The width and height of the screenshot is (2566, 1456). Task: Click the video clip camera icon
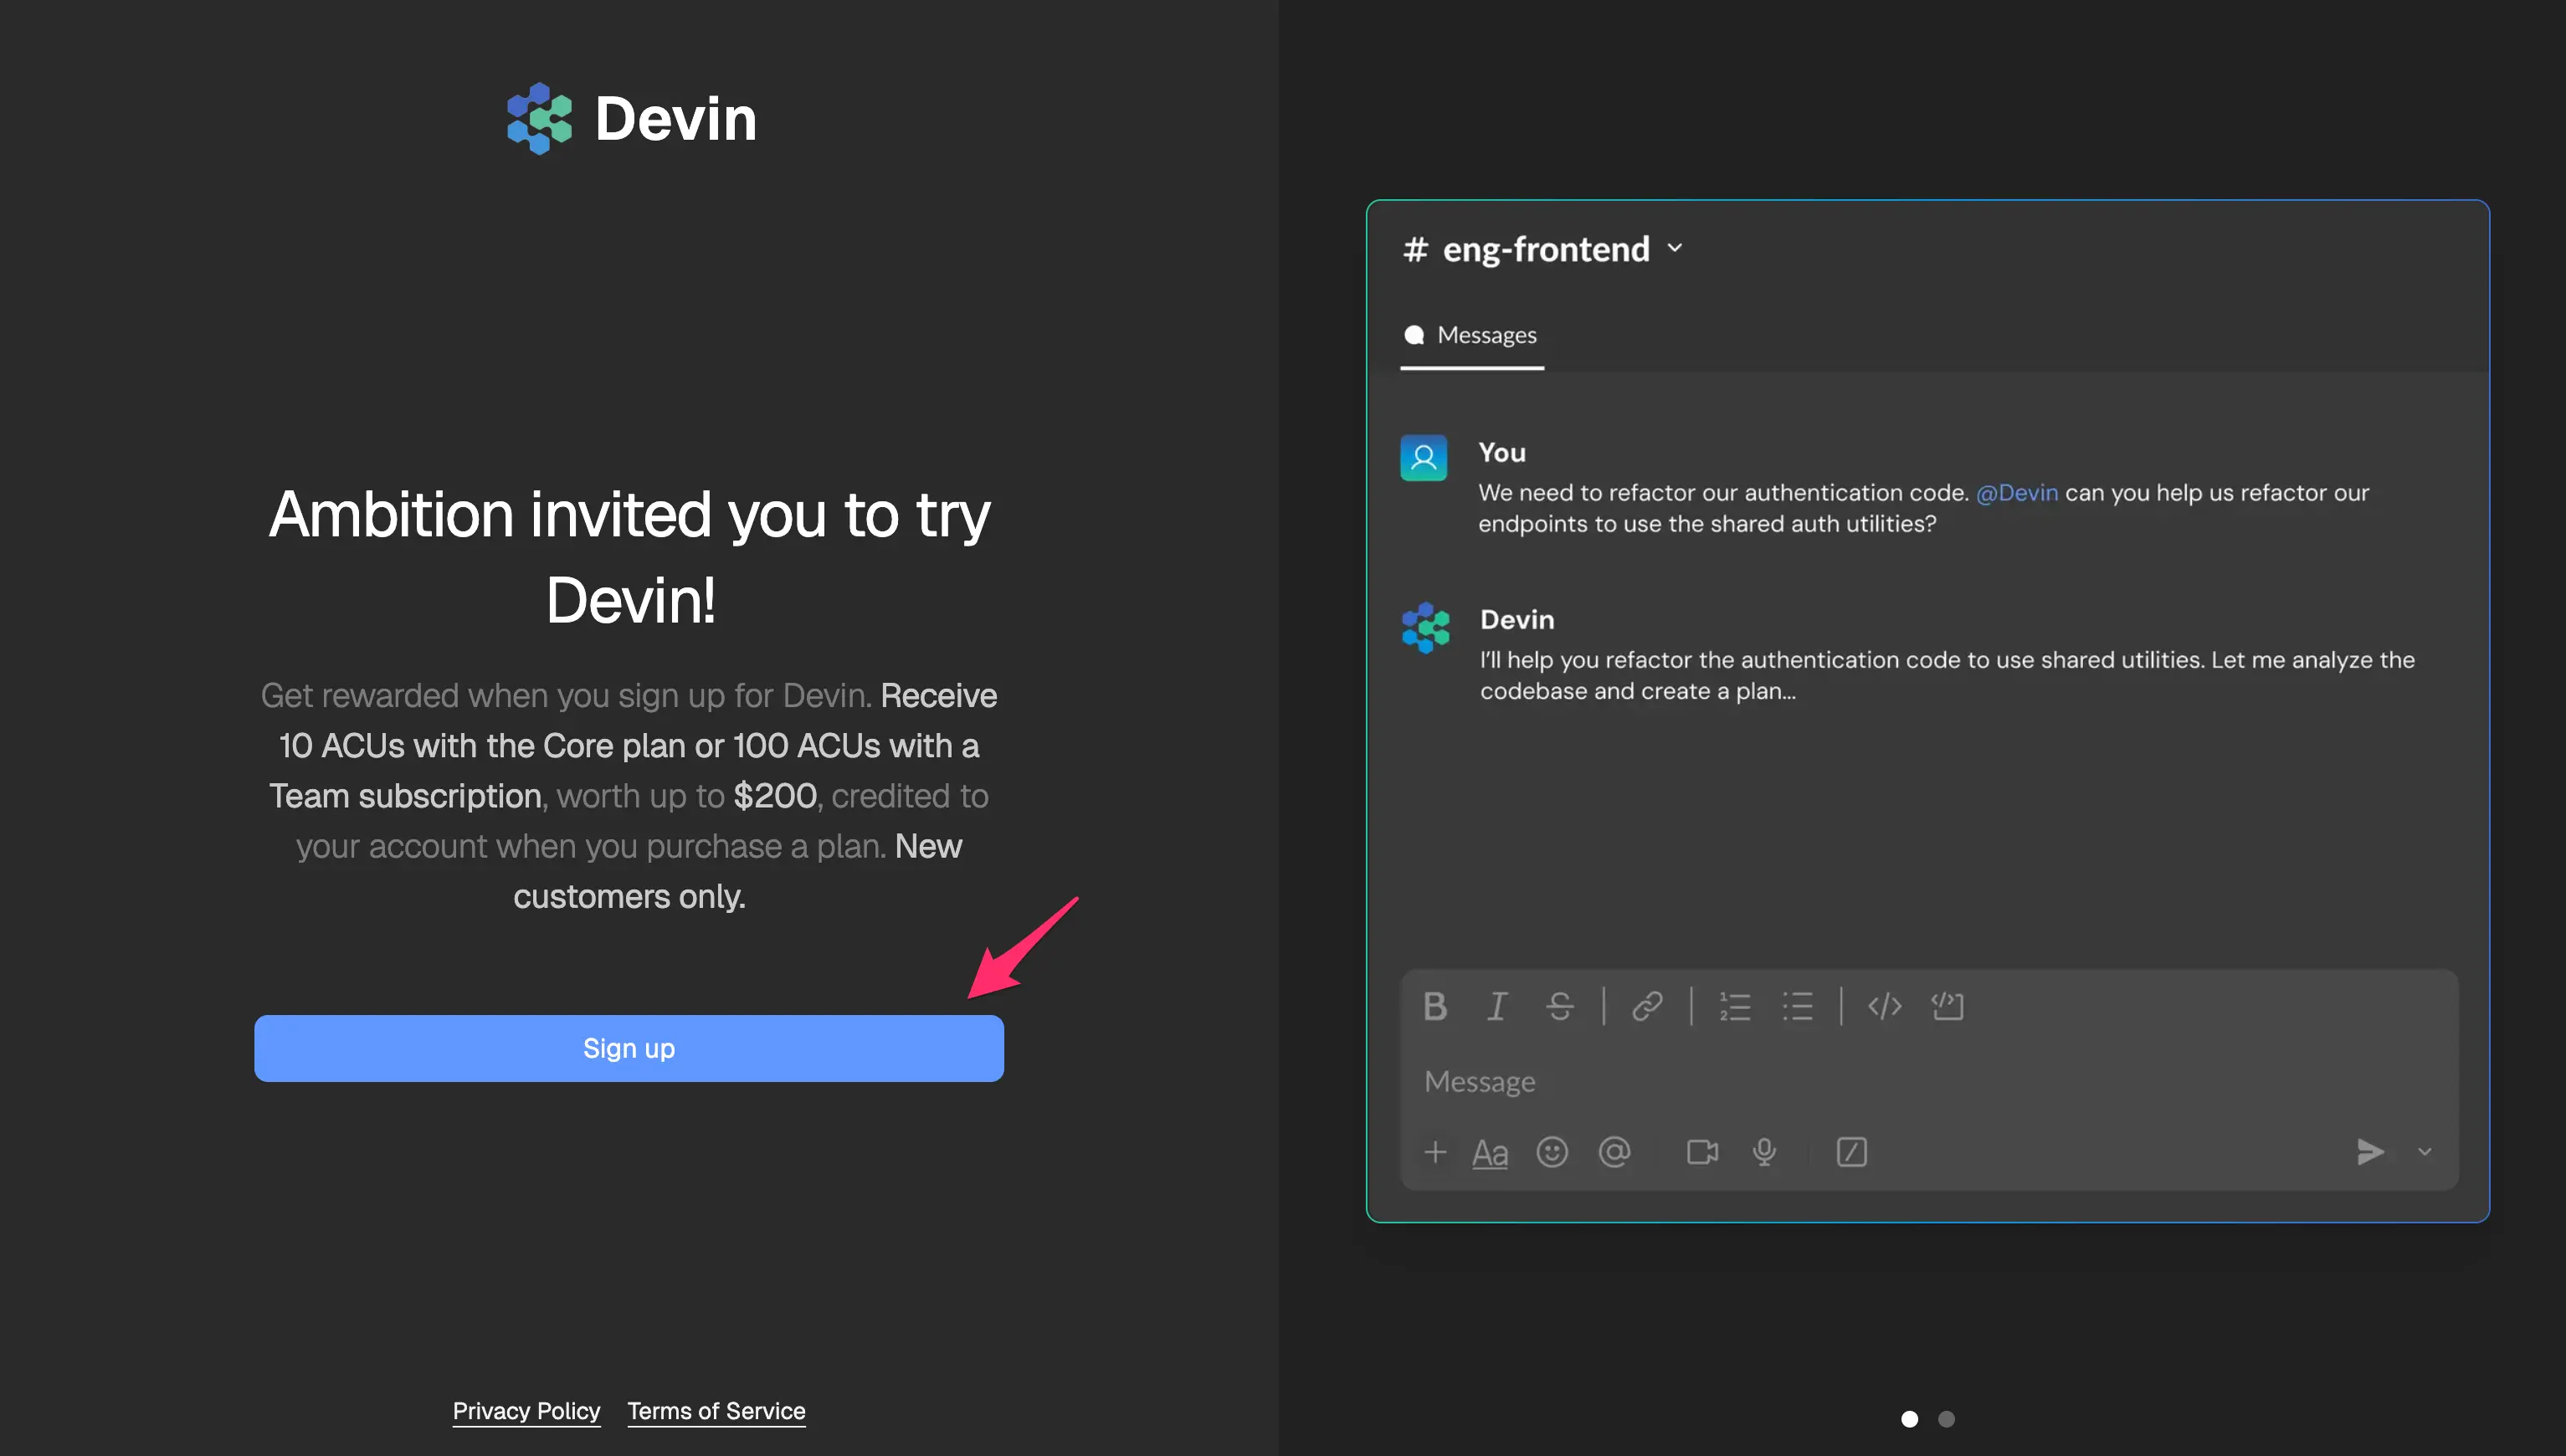pos(1702,1152)
